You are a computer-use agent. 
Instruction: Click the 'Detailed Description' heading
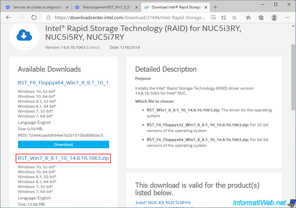point(166,69)
